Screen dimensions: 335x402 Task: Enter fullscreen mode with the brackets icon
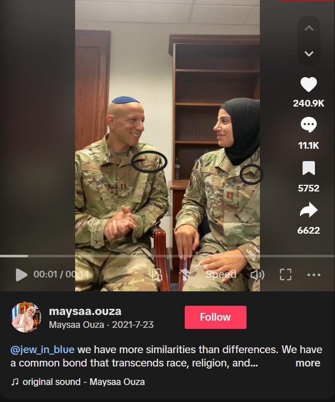[285, 274]
